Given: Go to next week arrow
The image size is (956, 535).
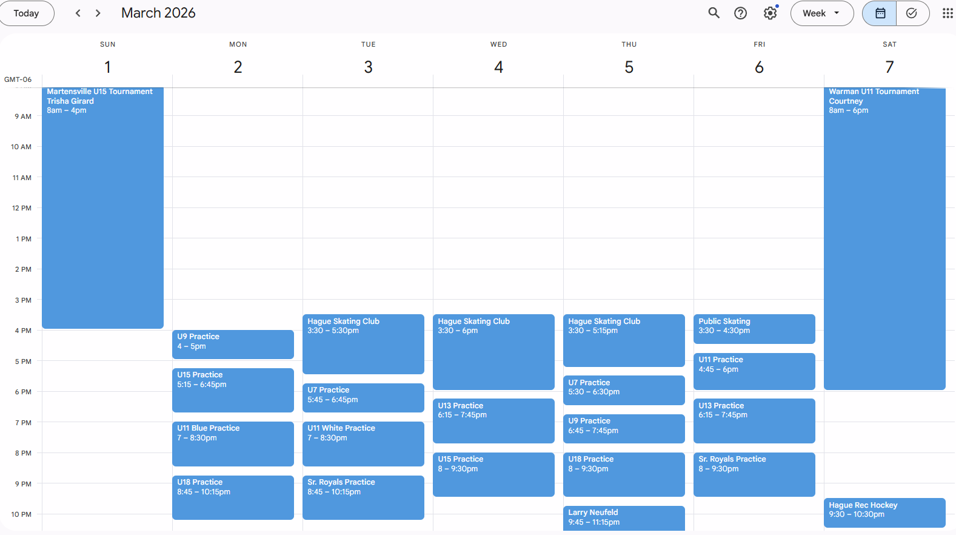Looking at the screenshot, I should [98, 13].
